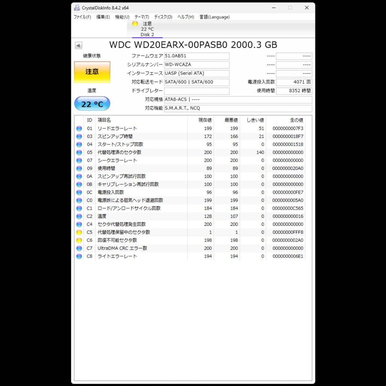This screenshot has height=386, width=386.
Task: Click the firmware field showing 51.0AB51
Action: point(197,56)
